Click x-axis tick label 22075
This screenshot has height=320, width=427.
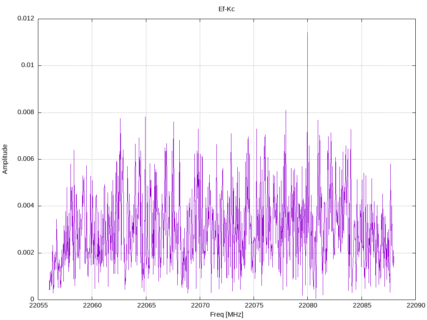(x=254, y=305)
